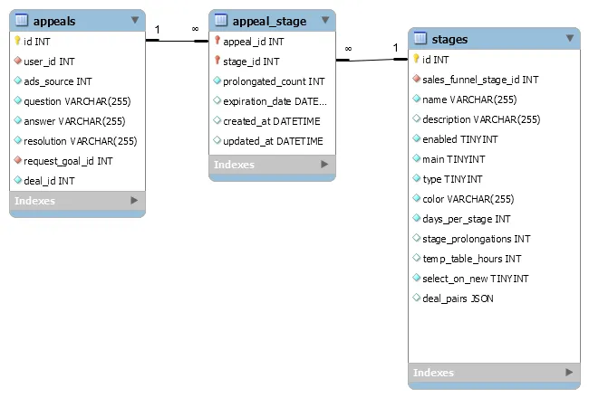Click diamond icon beside name VARCHAR(255)
589x398 pixels.
click(416, 98)
